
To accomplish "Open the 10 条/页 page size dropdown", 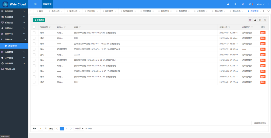I will point(79,128).
